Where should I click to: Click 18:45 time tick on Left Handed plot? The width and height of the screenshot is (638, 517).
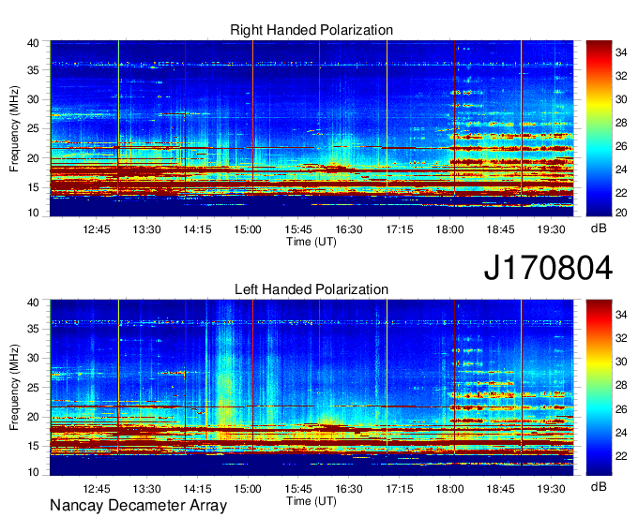point(500,489)
